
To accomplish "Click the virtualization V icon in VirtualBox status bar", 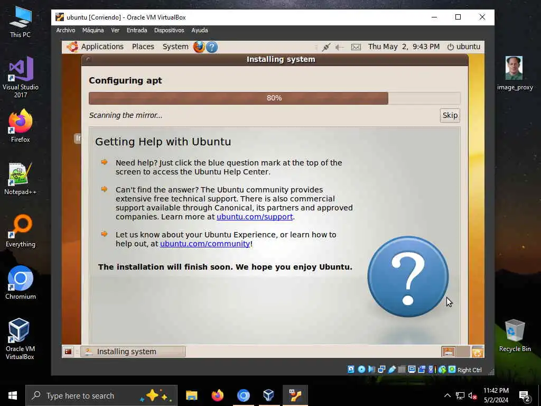I will (x=431, y=370).
